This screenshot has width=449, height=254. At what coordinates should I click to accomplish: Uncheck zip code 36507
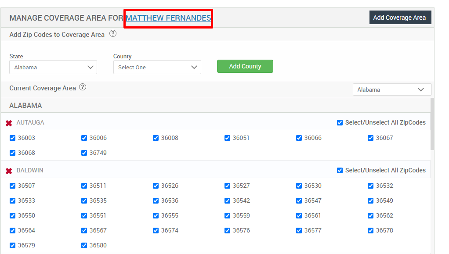[12, 186]
